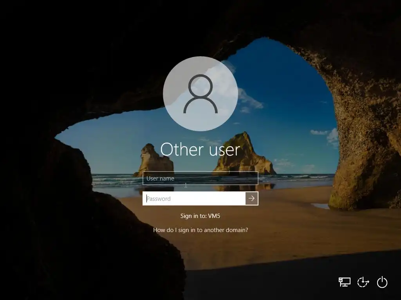Viewport: 401px width, 300px height.
Task: Click the User name input field
Action: click(x=200, y=178)
